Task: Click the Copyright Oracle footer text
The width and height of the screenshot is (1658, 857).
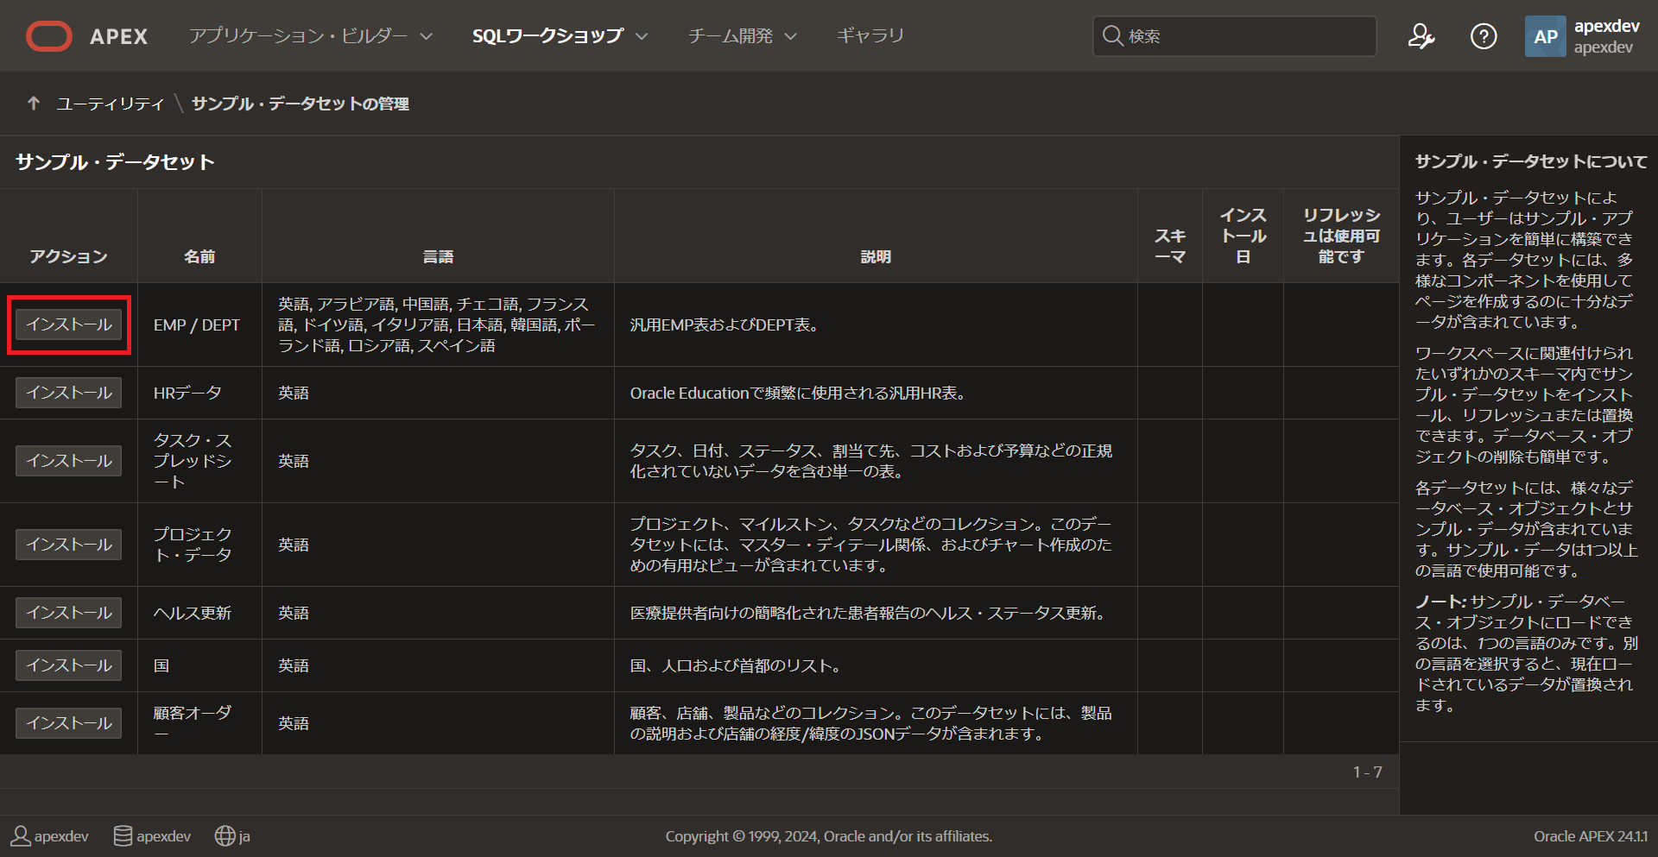Action: [x=829, y=836]
